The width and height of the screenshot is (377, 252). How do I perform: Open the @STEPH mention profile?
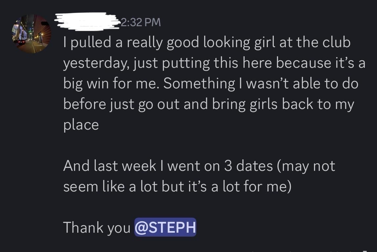tap(165, 227)
